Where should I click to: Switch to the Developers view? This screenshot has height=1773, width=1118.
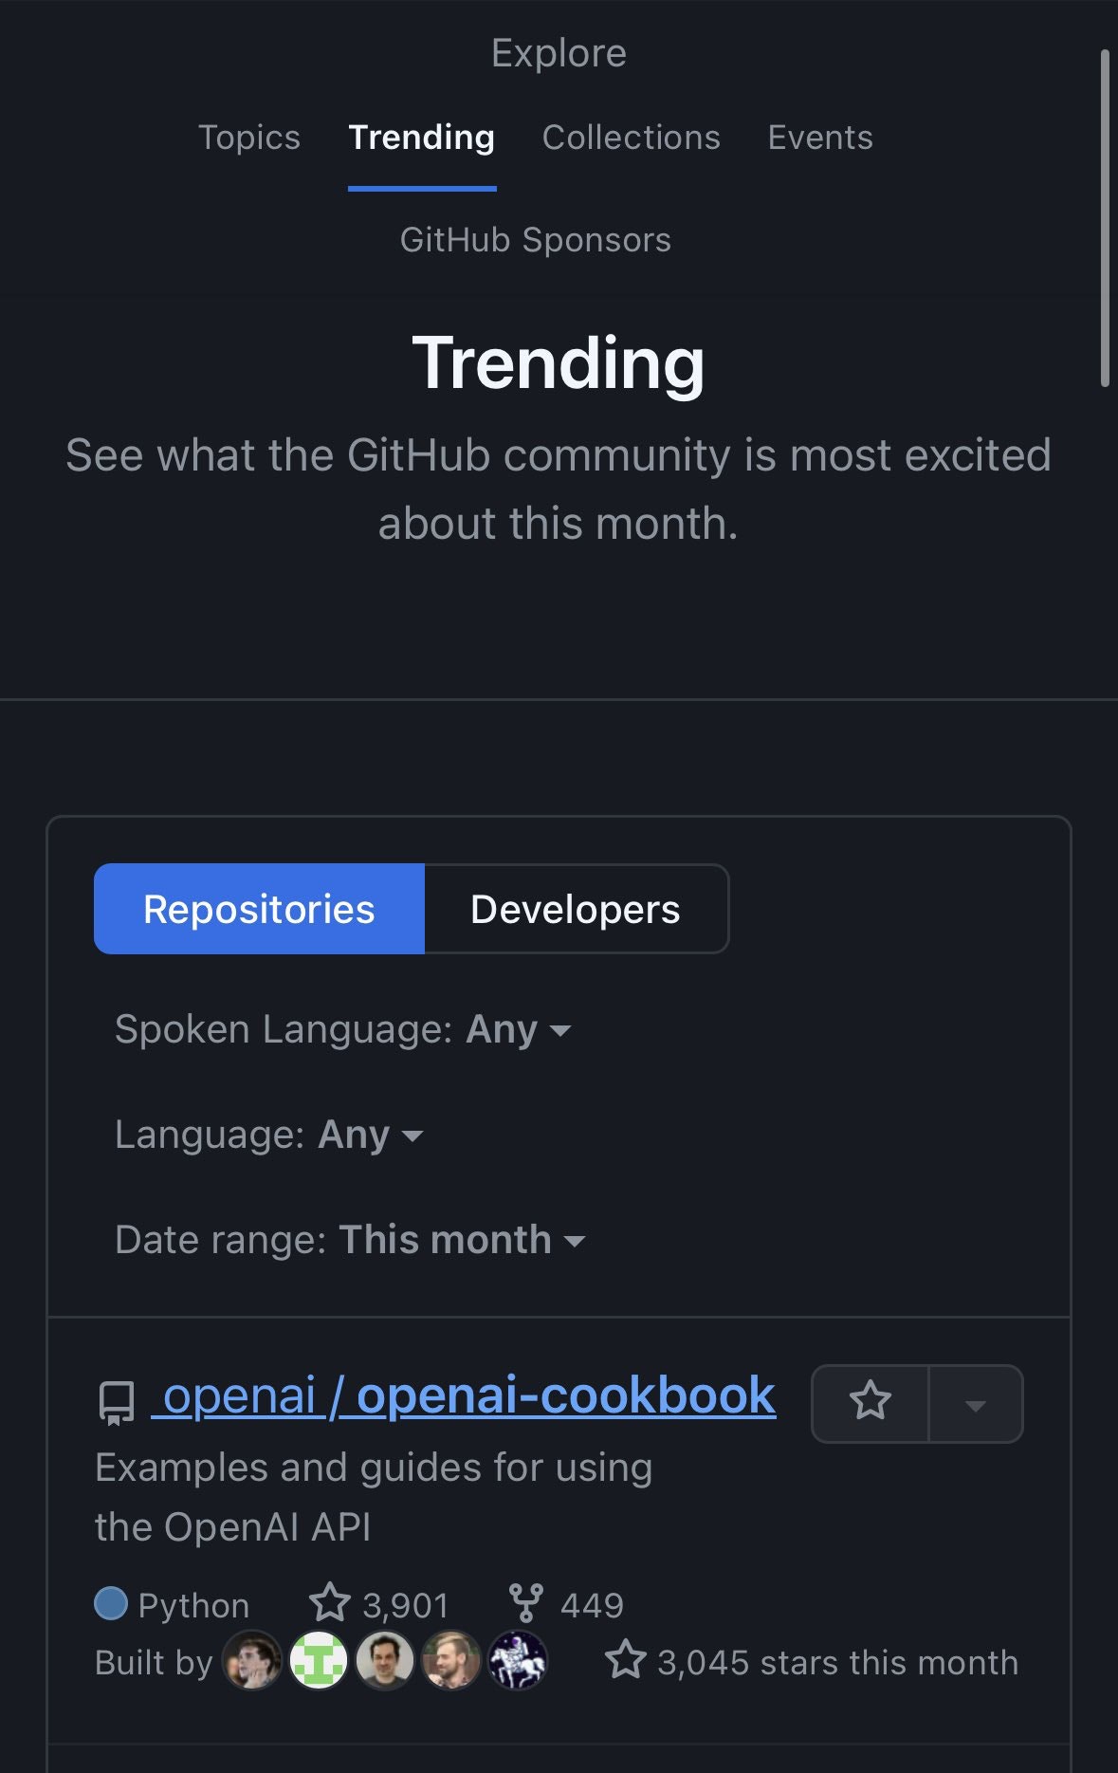(577, 909)
